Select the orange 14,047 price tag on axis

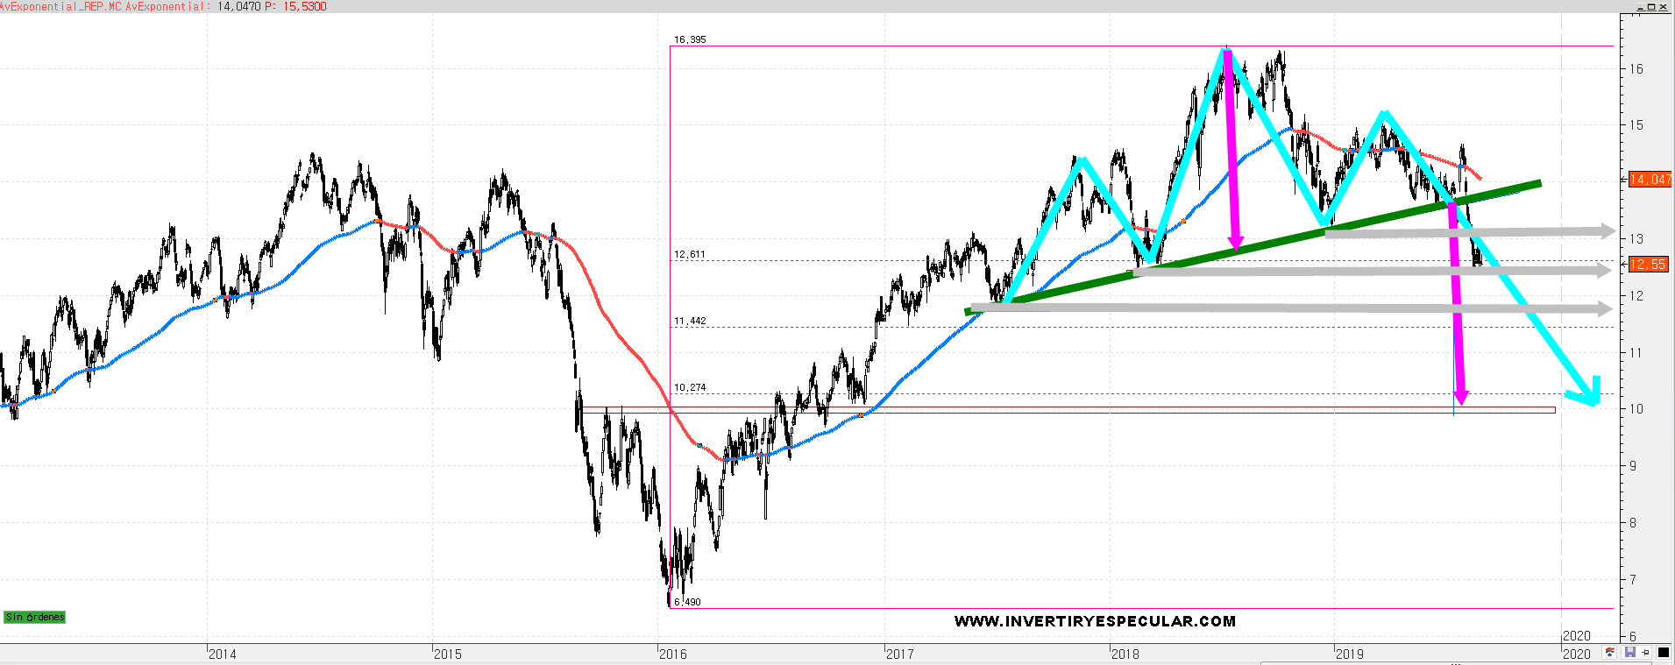(x=1650, y=180)
